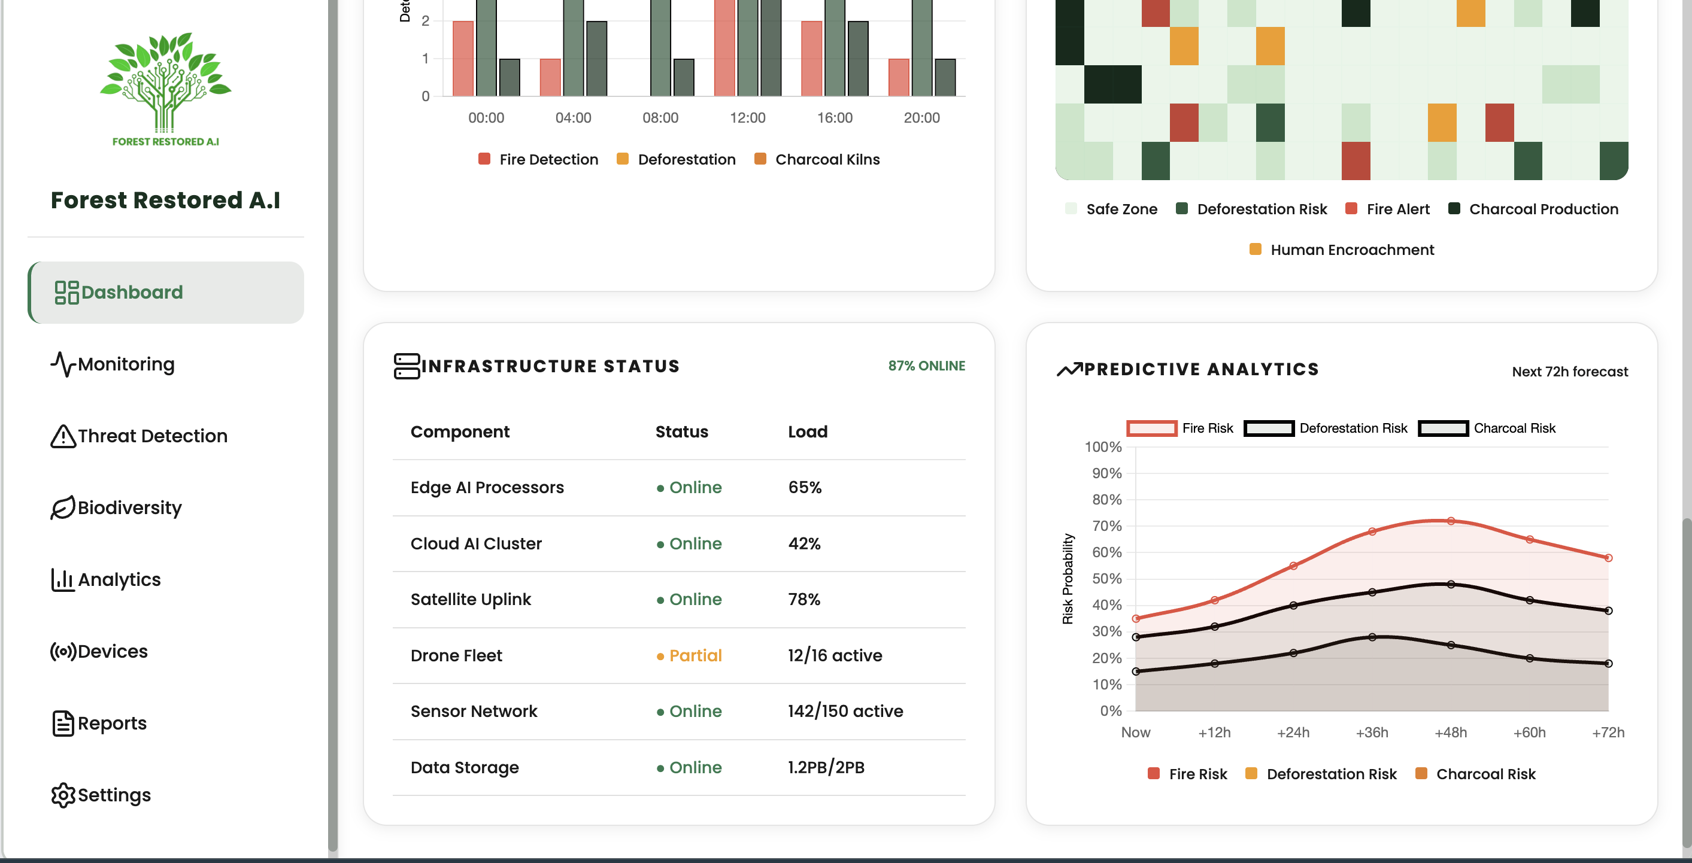Click the Infrastructure Status server icon
The width and height of the screenshot is (1692, 863).
click(x=407, y=366)
